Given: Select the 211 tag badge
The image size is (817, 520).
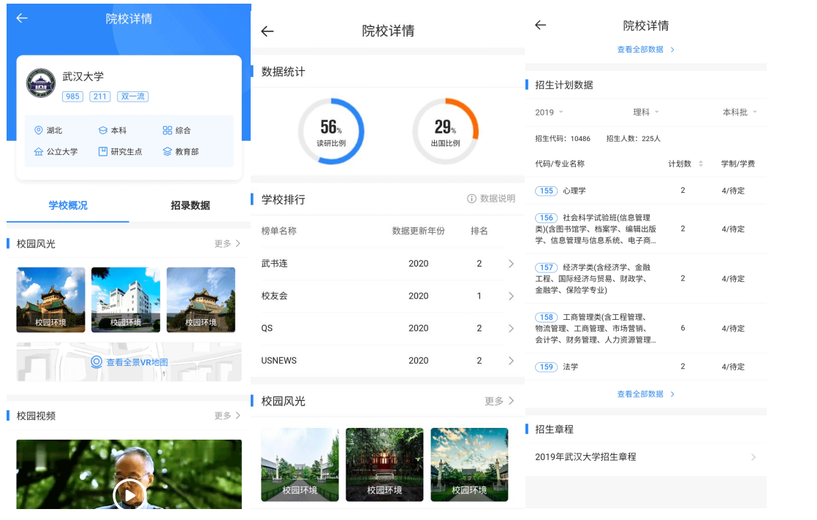Looking at the screenshot, I should [x=99, y=96].
